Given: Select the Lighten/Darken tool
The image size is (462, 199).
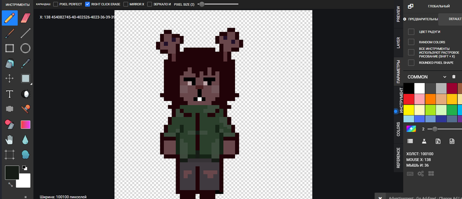Looking at the screenshot, I should tap(26, 94).
